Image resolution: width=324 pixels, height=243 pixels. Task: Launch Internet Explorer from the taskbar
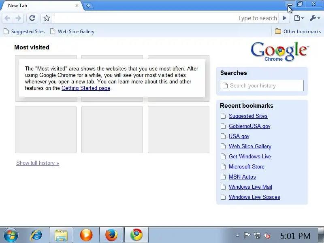pos(36,235)
